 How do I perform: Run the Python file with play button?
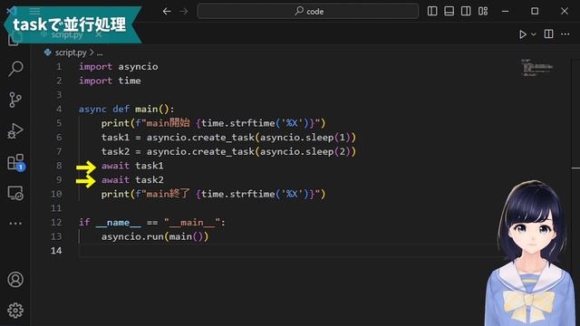pos(523,34)
